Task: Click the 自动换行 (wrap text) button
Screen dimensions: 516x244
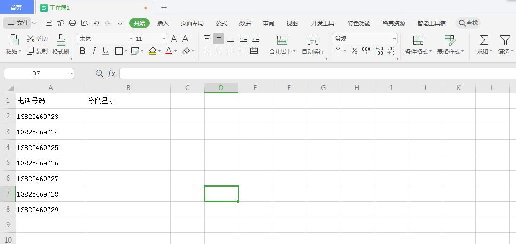Action: (313, 45)
